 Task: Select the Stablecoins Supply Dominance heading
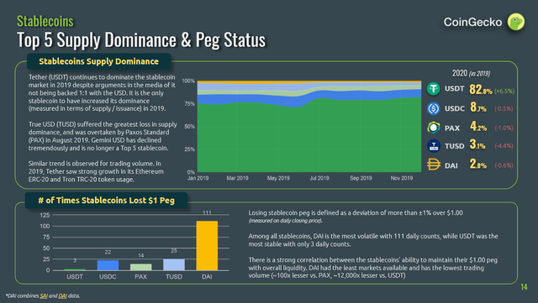click(x=99, y=61)
